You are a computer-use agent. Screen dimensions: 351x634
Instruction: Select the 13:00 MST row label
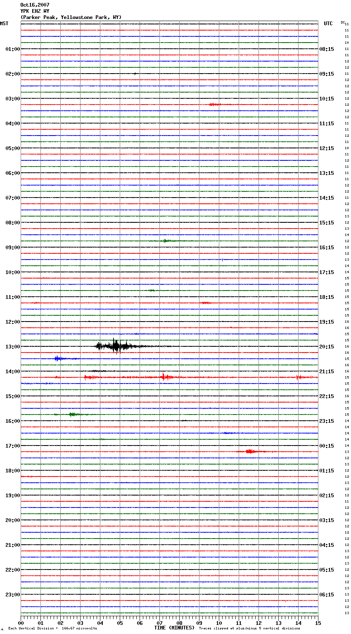tap(13, 347)
